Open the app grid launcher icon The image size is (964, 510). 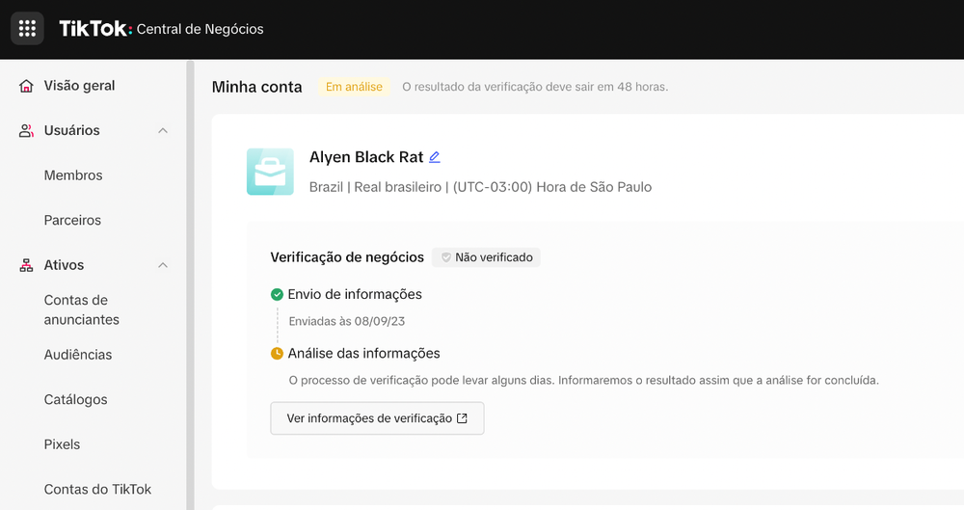(x=27, y=28)
